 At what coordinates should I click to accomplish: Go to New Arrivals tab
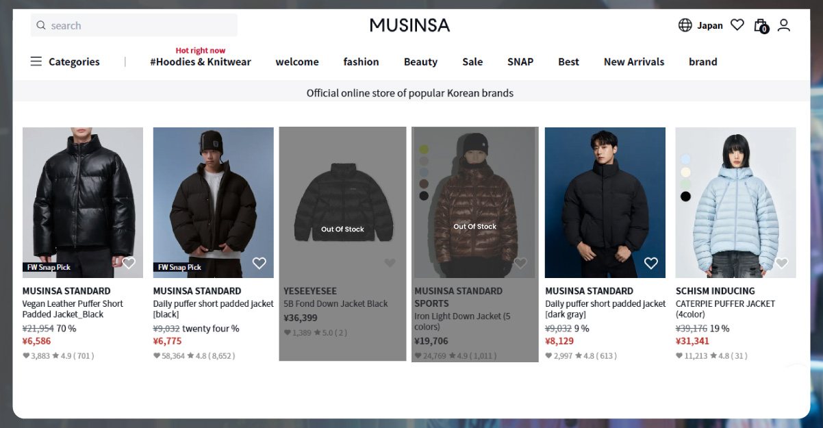point(634,62)
